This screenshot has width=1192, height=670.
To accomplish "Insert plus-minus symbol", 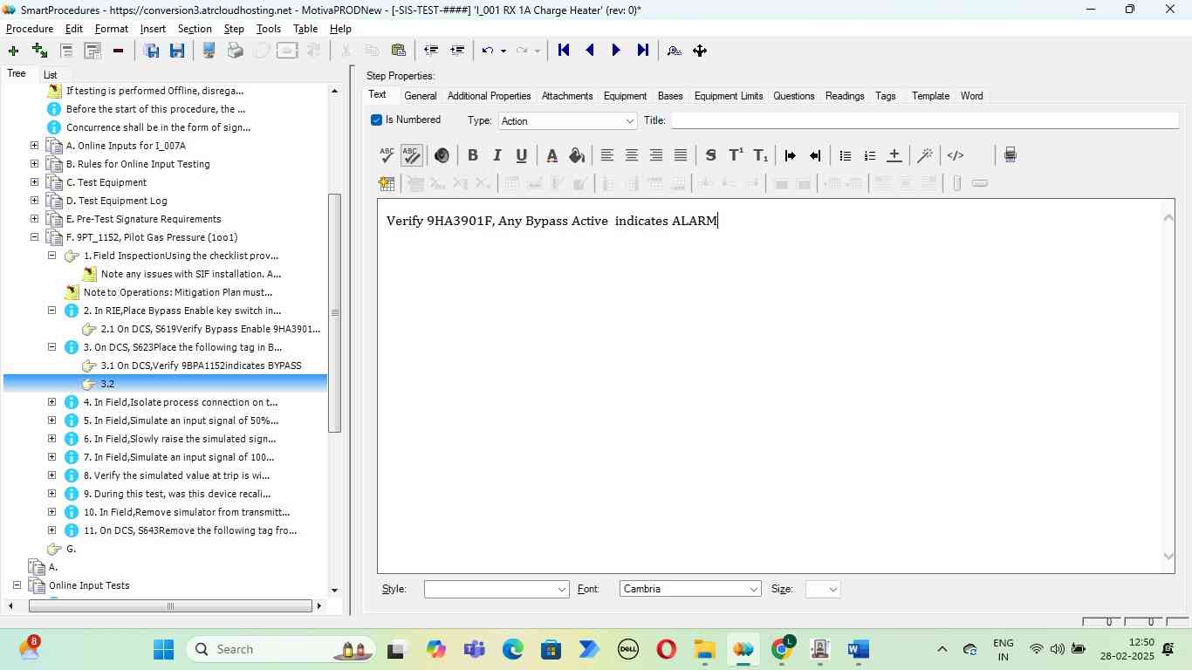I will coord(894,155).
